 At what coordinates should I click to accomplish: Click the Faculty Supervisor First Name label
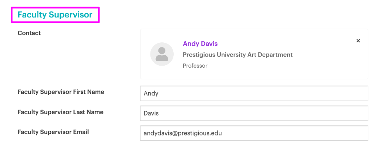61,92
